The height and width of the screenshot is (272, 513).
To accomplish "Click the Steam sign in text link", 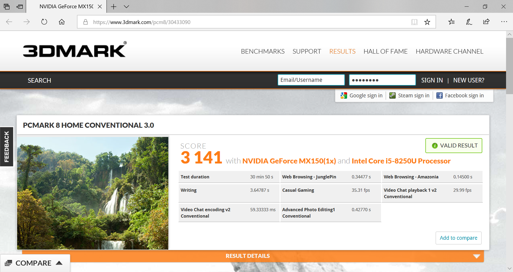I will (x=414, y=95).
